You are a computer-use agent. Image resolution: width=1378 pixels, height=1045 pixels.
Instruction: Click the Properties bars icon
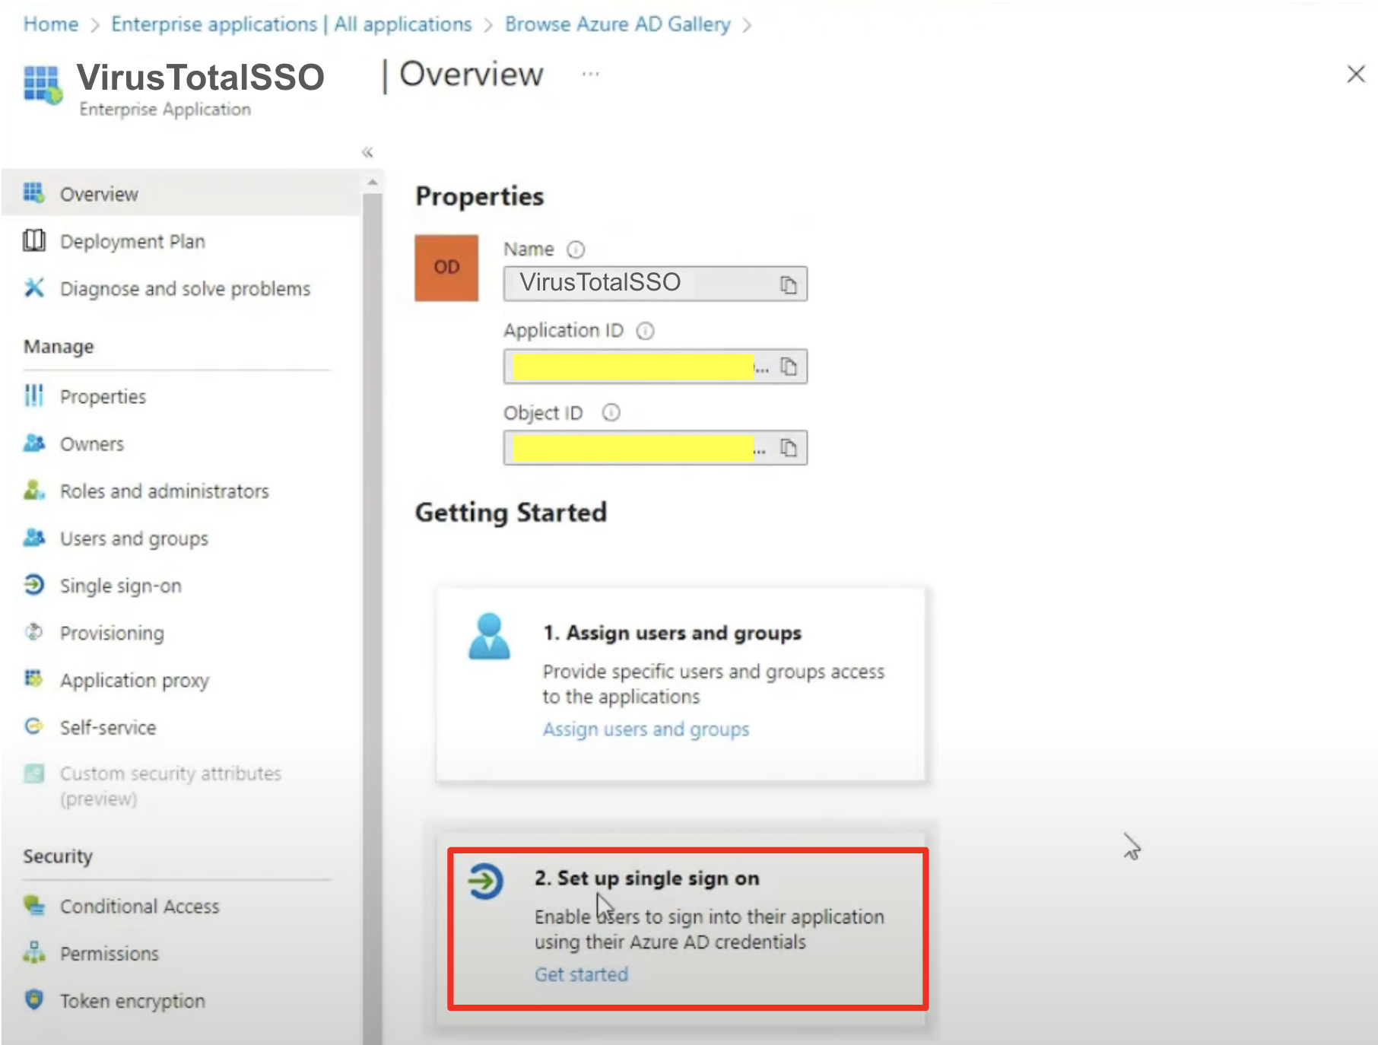33,395
